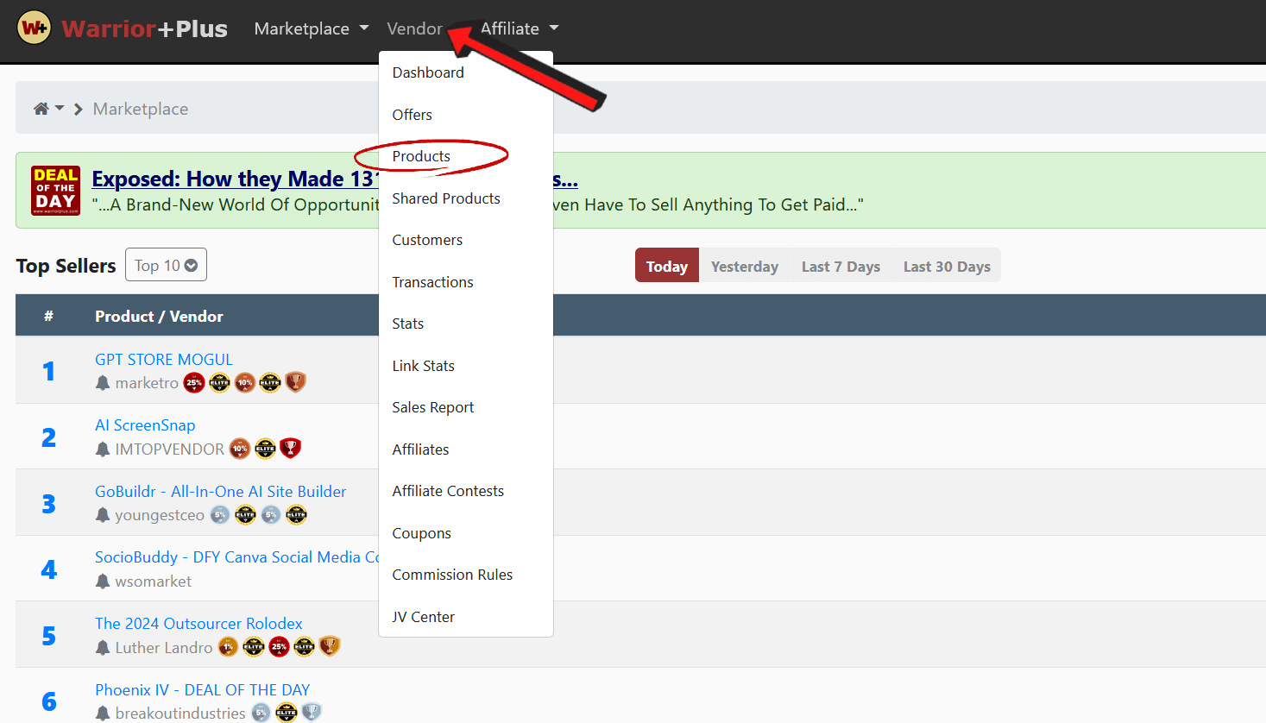Screen dimensions: 1266x723
Task: Show Last 7 Days top sellers
Action: tap(840, 267)
